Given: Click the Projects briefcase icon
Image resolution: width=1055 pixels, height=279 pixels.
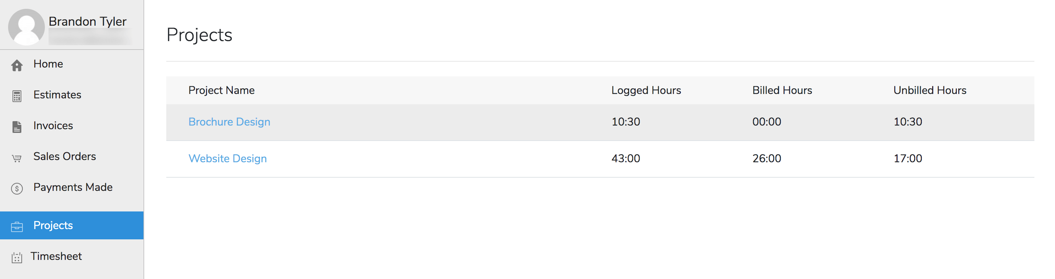Looking at the screenshot, I should (x=17, y=226).
